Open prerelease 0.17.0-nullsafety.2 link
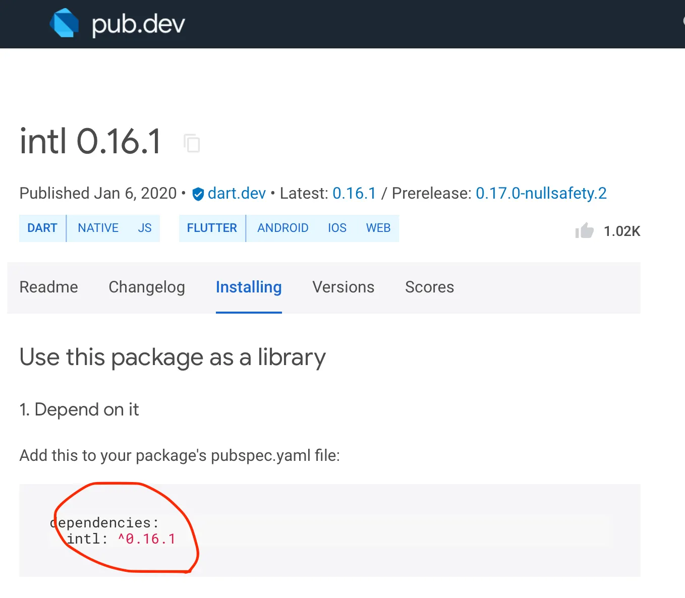 tap(541, 193)
